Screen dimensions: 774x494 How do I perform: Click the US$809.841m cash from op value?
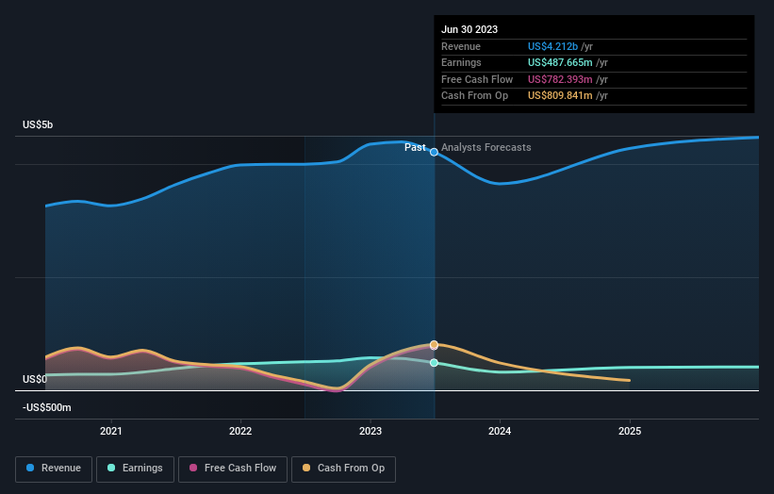[x=560, y=96]
